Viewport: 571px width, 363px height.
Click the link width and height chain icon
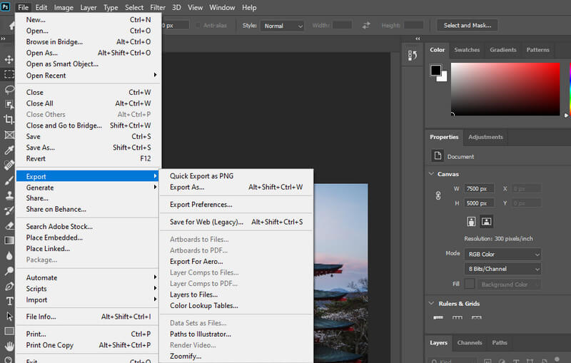pyautogui.click(x=438, y=195)
